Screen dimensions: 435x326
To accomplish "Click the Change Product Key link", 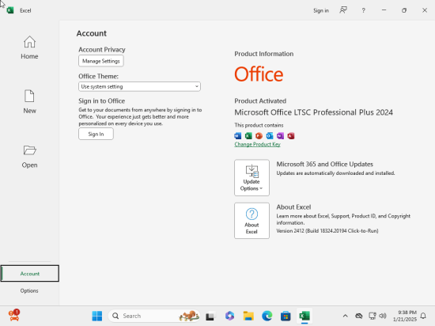I will 257,144.
